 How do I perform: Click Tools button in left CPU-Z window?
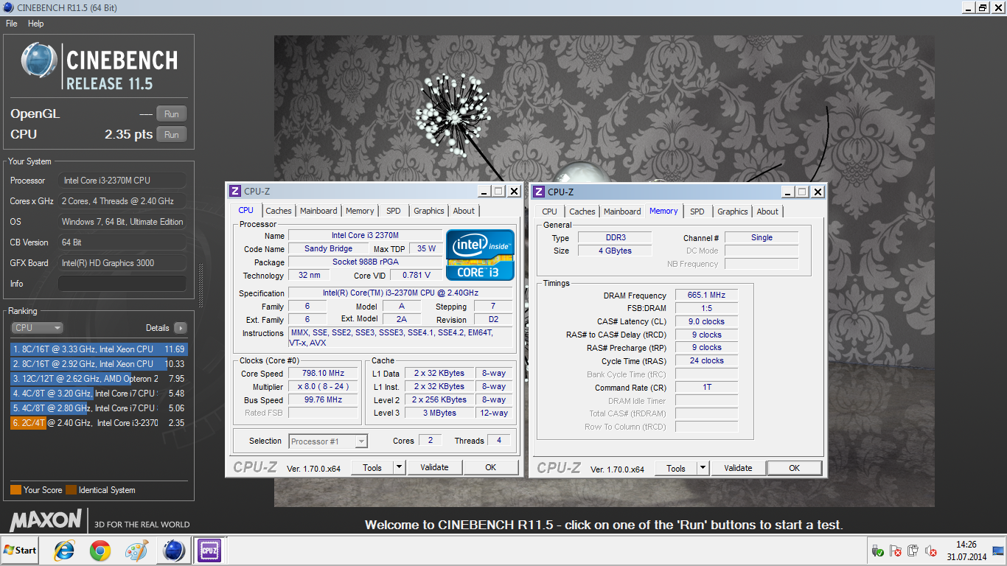tap(372, 467)
